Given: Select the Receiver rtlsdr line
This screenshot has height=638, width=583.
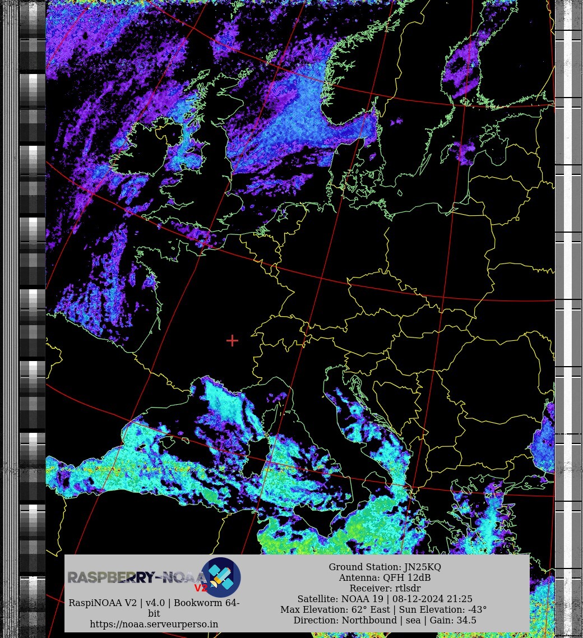Looking at the screenshot, I should (x=385, y=588).
